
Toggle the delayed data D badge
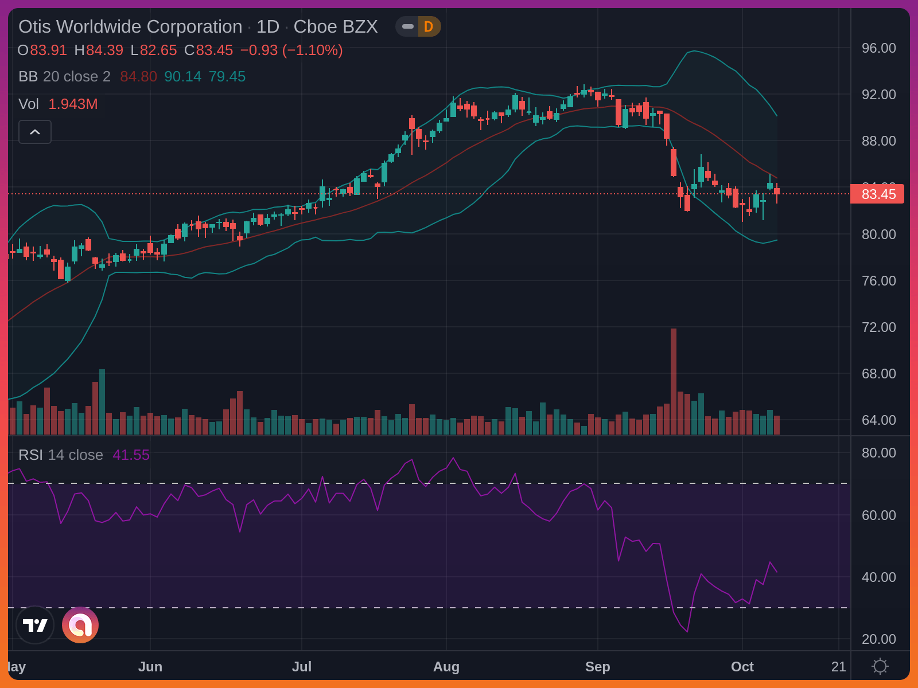429,26
